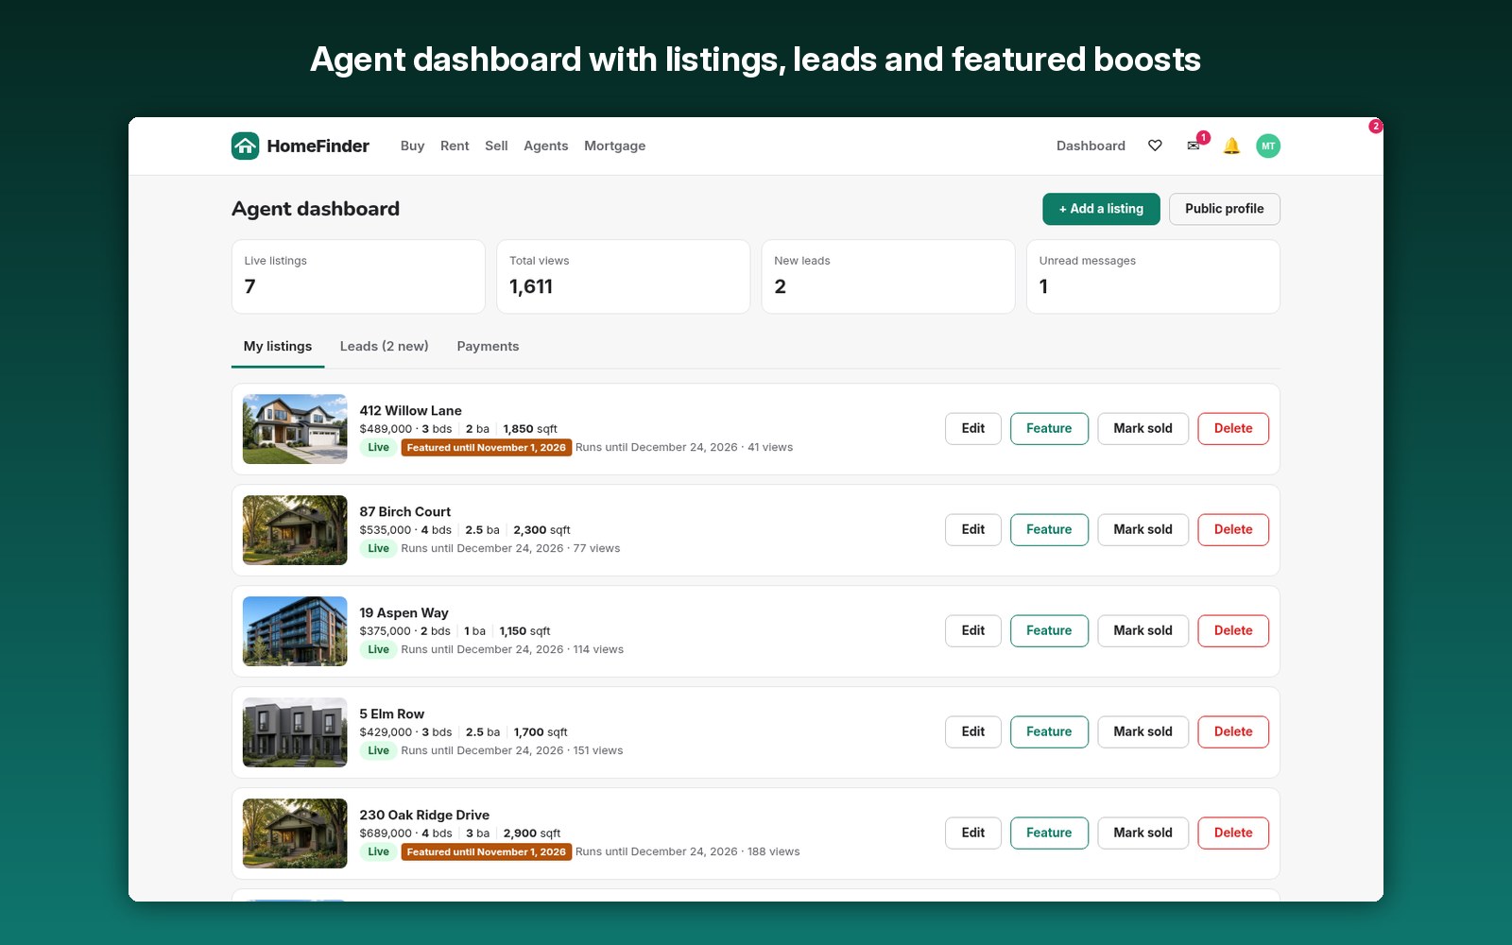Click the Add a listing button
1512x945 pixels.
click(1101, 209)
